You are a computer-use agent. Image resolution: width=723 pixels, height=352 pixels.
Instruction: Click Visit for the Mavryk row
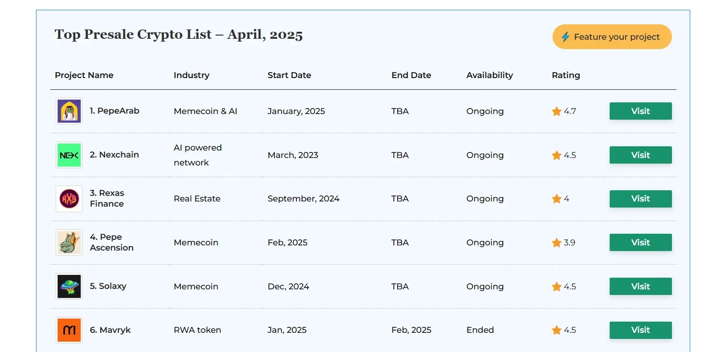[640, 330]
